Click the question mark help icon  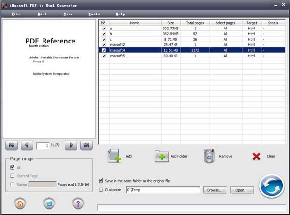(77, 203)
